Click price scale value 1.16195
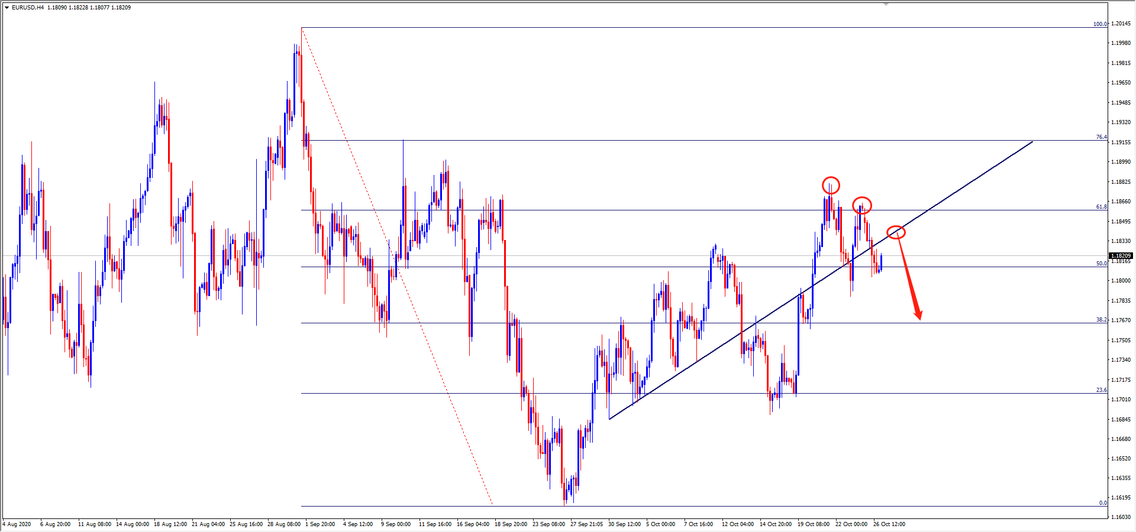The width and height of the screenshot is (1136, 532). [1121, 498]
